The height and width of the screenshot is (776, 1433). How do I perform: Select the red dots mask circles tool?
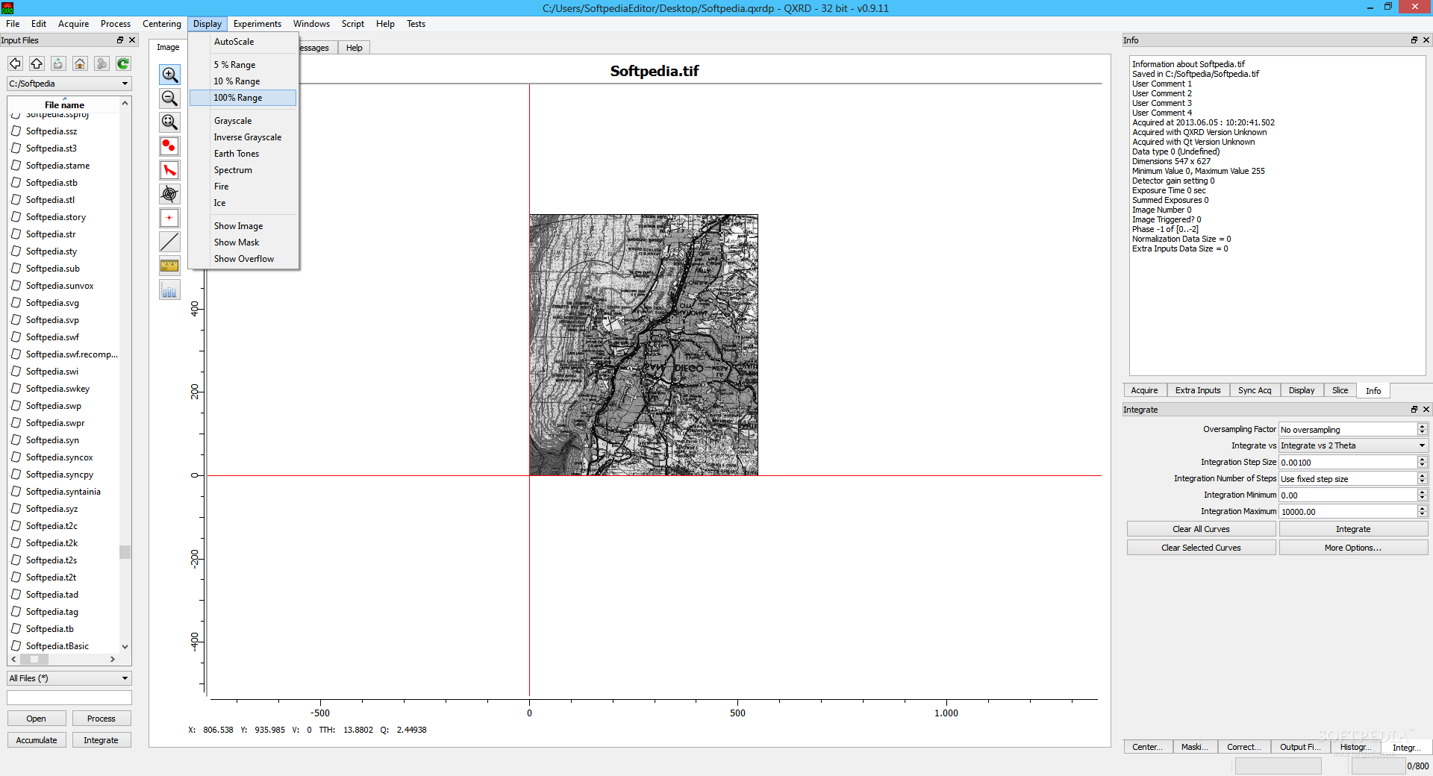coord(169,146)
